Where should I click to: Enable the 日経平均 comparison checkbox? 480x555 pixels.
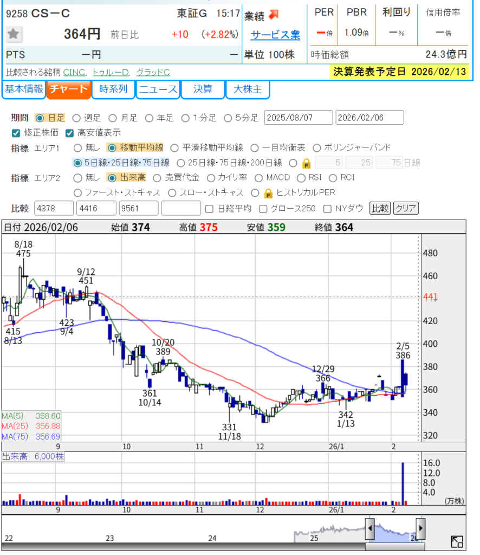pyautogui.click(x=210, y=209)
